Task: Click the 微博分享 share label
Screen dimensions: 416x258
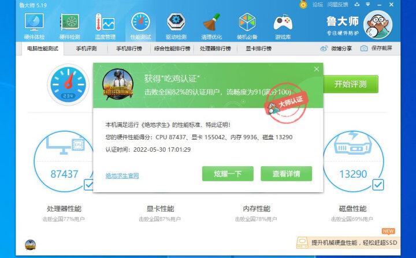Action: click(x=341, y=48)
